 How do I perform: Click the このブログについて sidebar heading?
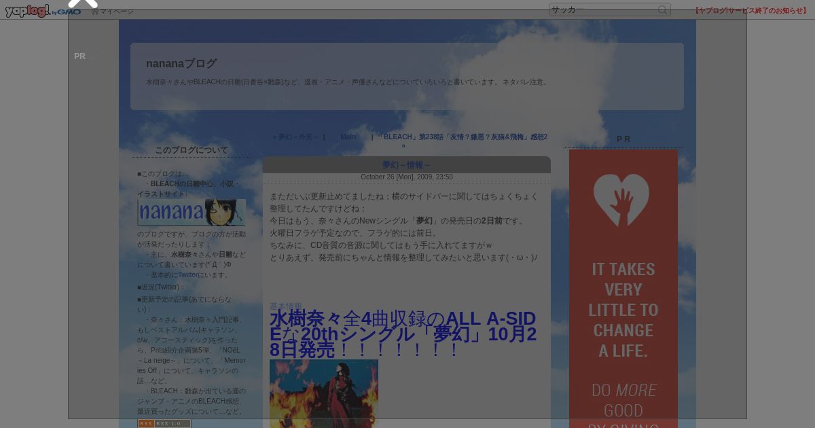192,150
